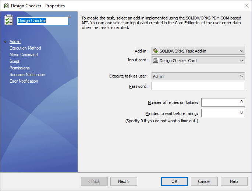Expand the Execute task as user dropdown
This screenshot has height=191, width=252.
(198, 76)
